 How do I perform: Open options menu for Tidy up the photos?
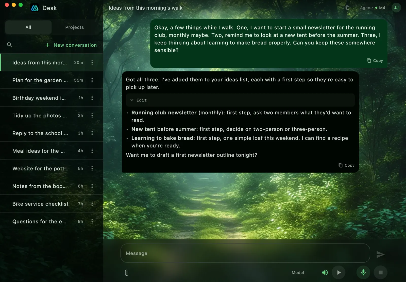pos(92,116)
